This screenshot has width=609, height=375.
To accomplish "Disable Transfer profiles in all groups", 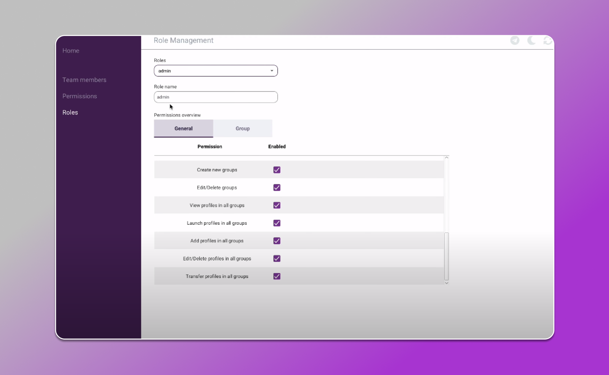I will [277, 276].
